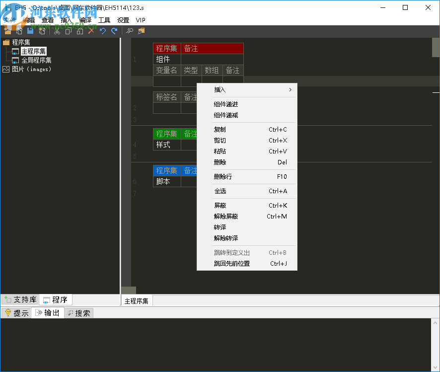Click the Redo arrow icon
This screenshot has width=440, height=372.
point(114,30)
